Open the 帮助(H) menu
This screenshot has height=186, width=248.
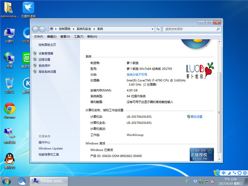point(92,36)
